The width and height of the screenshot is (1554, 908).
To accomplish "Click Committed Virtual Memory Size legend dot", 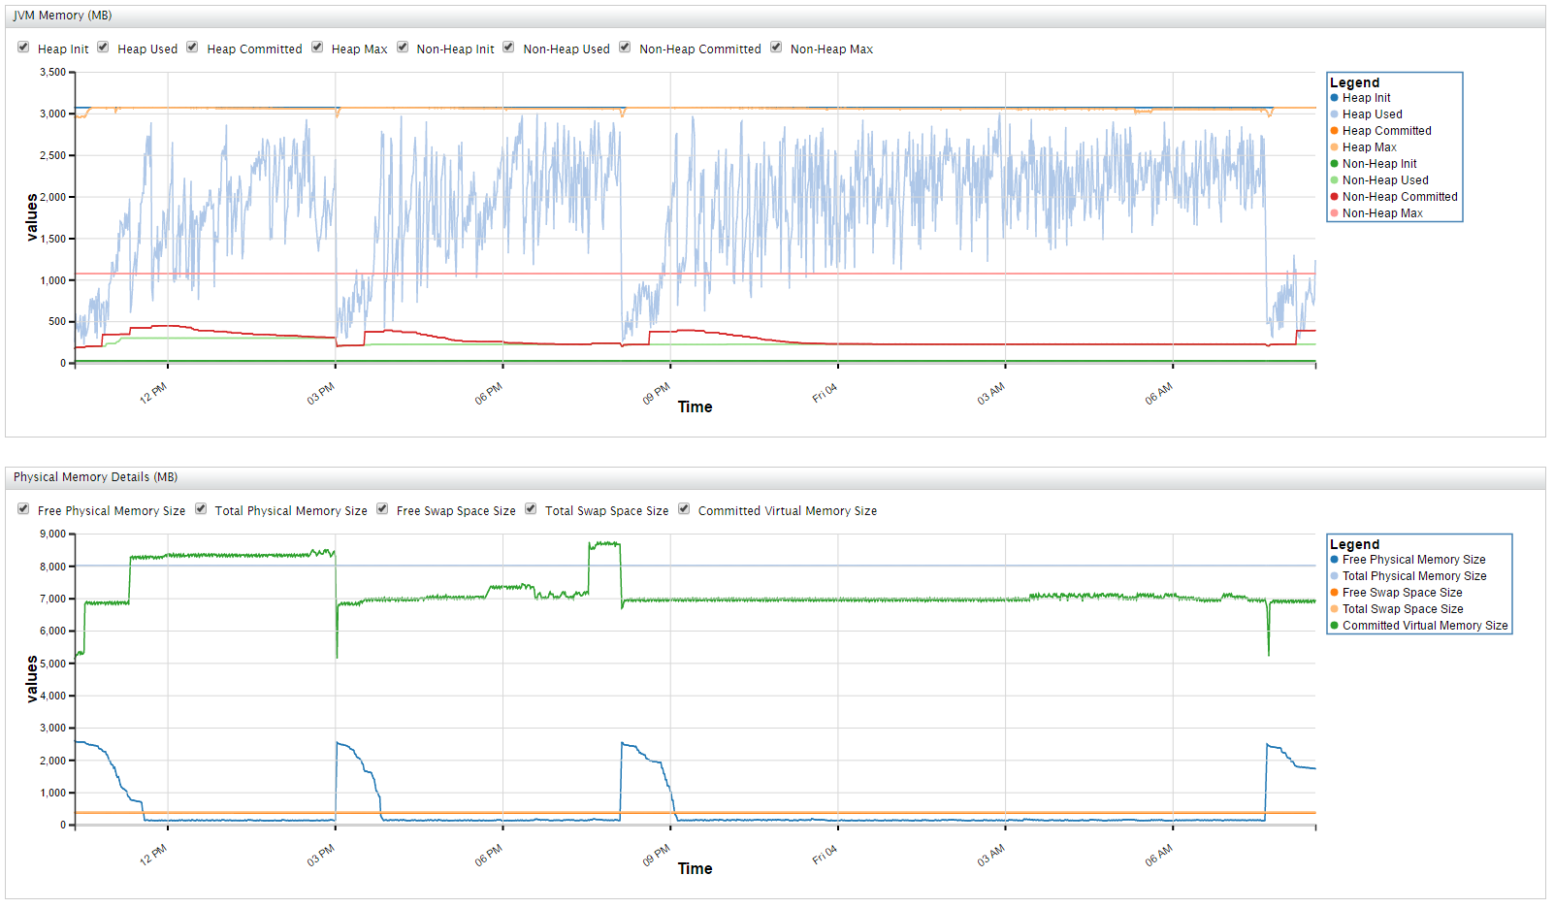I will tap(1335, 626).
